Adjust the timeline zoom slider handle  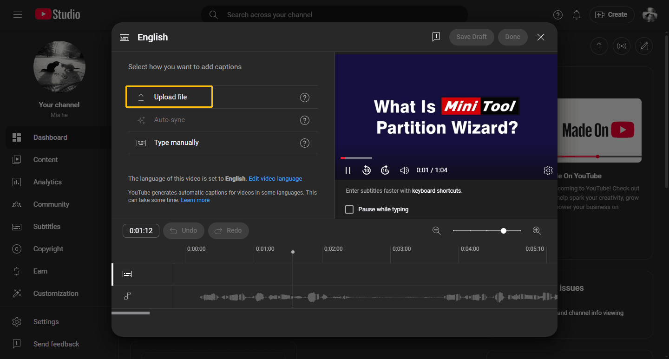click(504, 231)
